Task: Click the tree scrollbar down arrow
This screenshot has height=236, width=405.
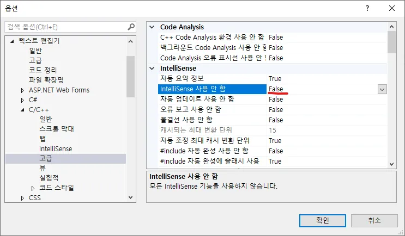Action: tap(131, 197)
